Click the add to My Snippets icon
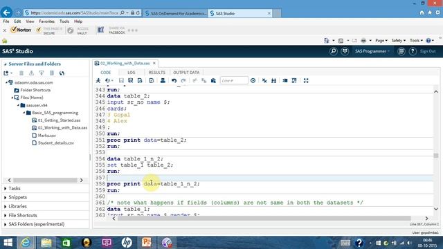Screen dimensions: 443x249 [140, 81]
